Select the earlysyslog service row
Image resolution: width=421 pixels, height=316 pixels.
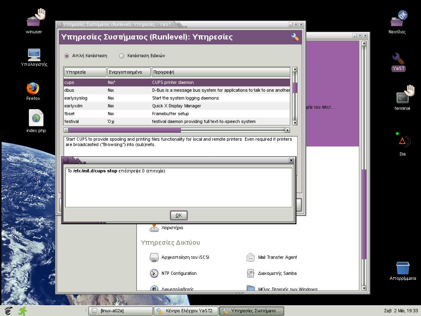[177, 98]
